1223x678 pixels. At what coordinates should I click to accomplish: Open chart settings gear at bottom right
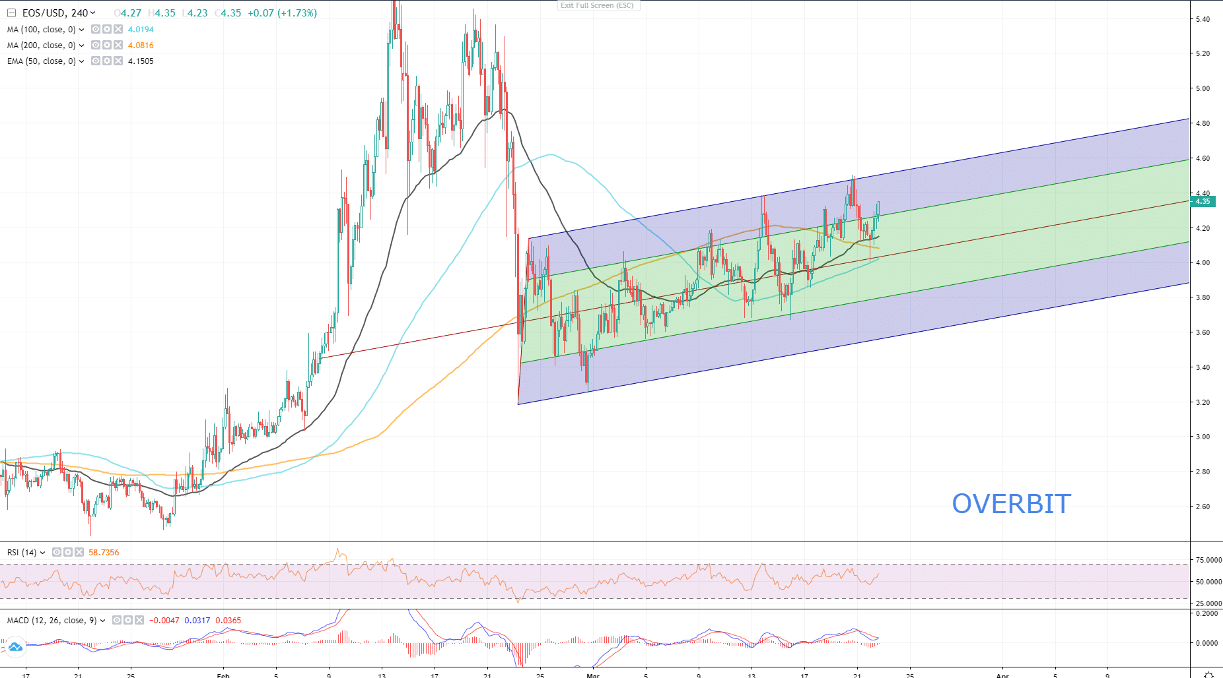pos(1208,675)
